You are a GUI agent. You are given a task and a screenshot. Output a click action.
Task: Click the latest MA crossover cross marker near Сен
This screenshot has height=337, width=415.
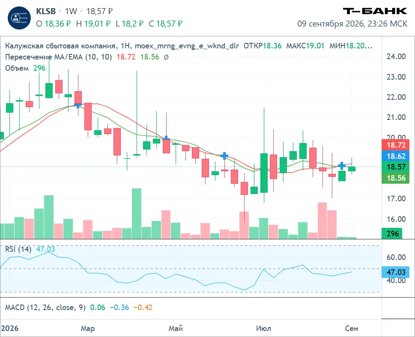pos(342,166)
